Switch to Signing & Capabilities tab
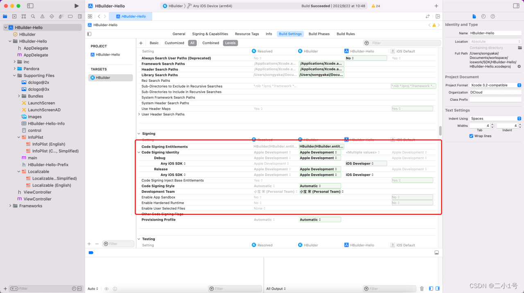The image size is (524, 293). click(210, 34)
